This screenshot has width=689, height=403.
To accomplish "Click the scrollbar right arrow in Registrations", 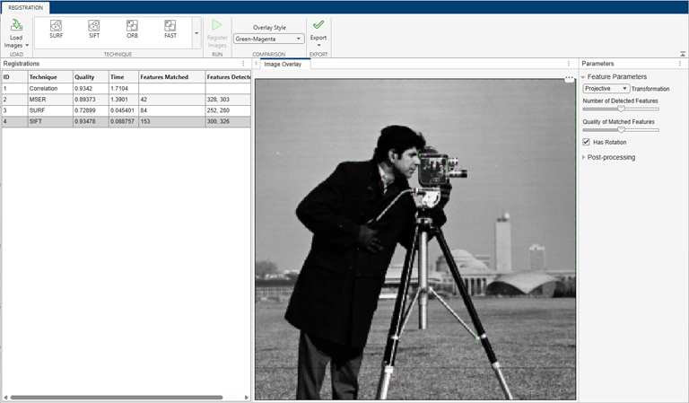I will (x=247, y=398).
